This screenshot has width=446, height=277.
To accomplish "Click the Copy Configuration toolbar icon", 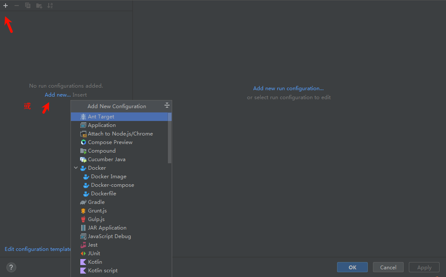I will (28, 6).
